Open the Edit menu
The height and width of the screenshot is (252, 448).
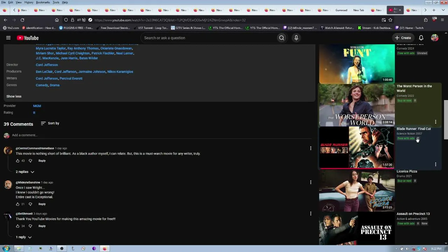(11, 2)
